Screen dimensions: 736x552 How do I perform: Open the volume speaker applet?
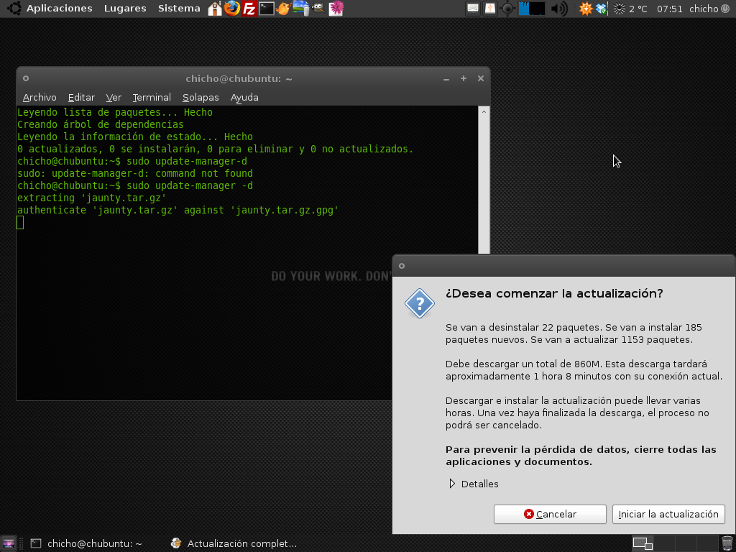coord(558,9)
